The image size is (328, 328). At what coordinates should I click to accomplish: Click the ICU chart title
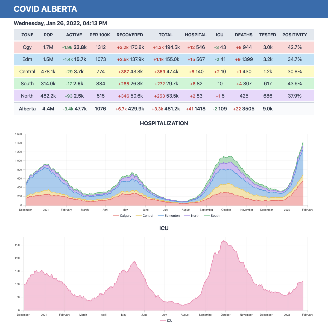(x=164, y=228)
